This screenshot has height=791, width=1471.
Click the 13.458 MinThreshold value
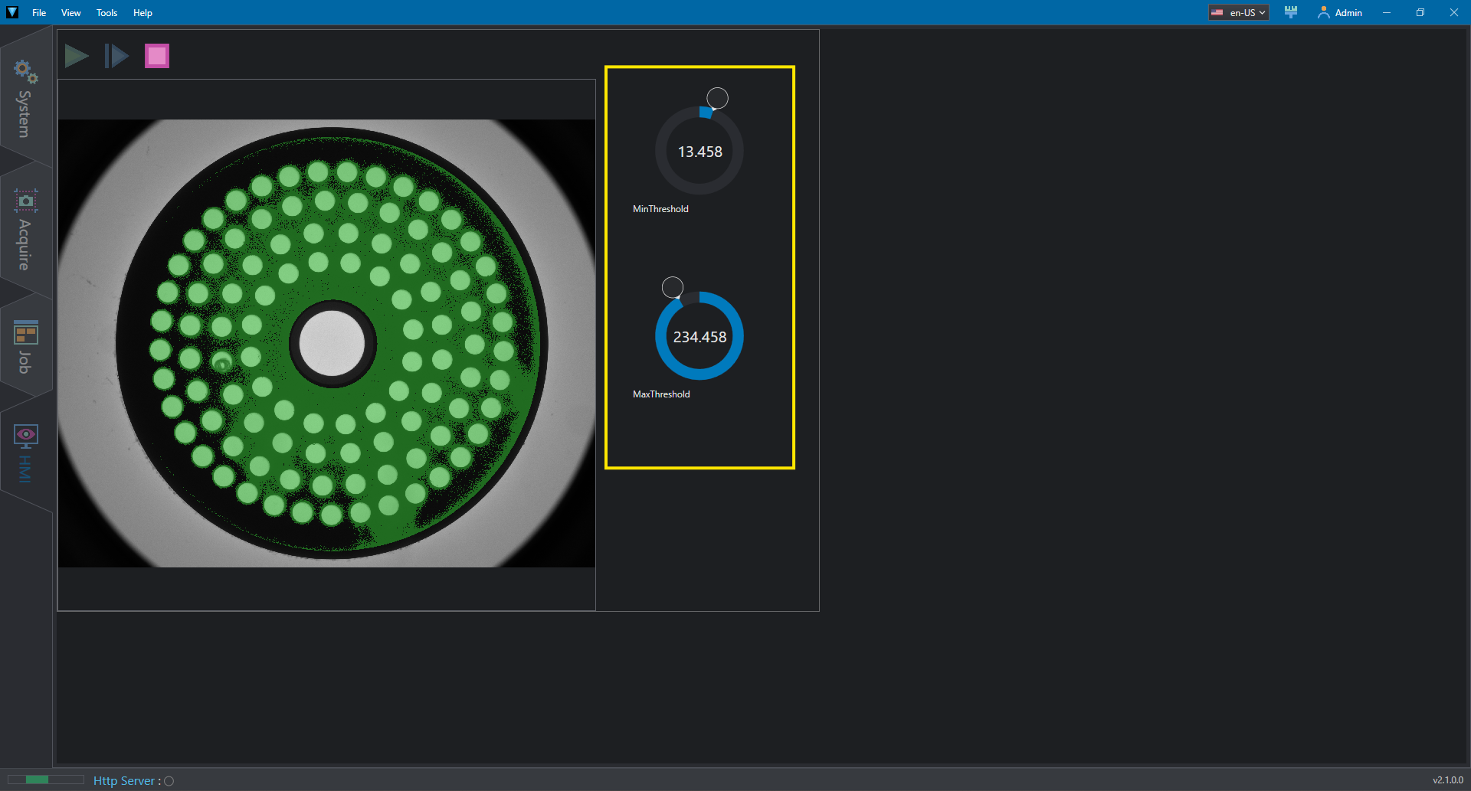click(699, 152)
